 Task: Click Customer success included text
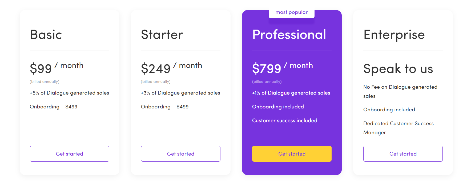285,120
